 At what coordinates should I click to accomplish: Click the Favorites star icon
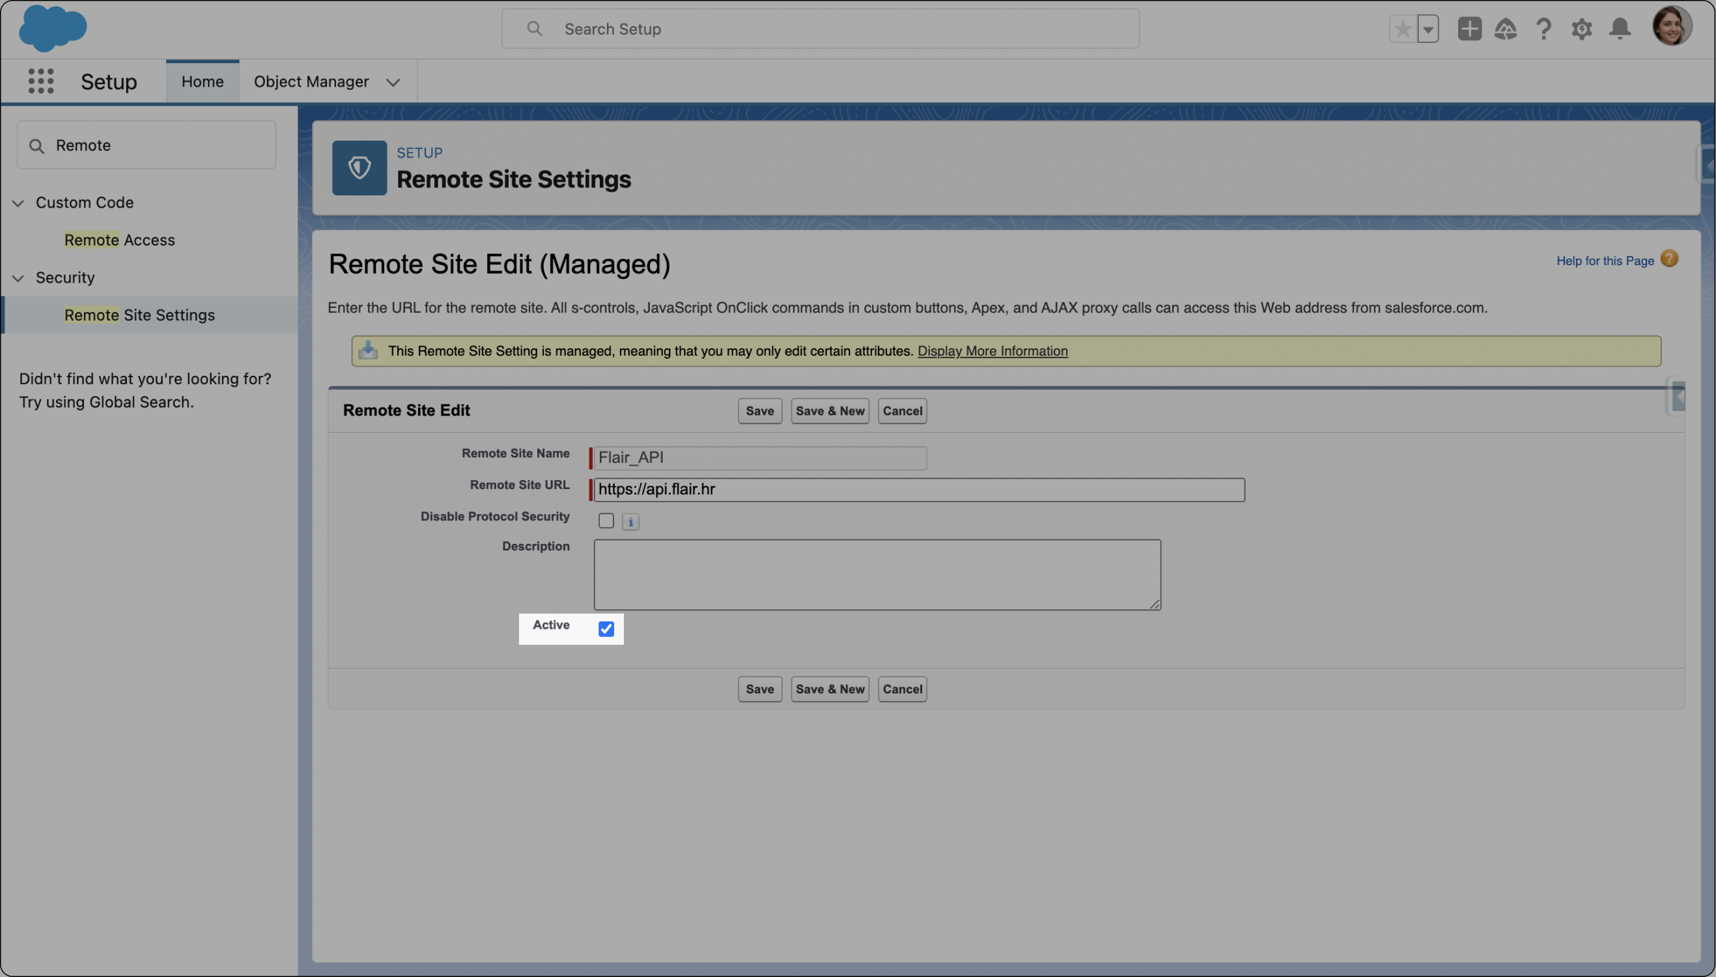coord(1403,29)
